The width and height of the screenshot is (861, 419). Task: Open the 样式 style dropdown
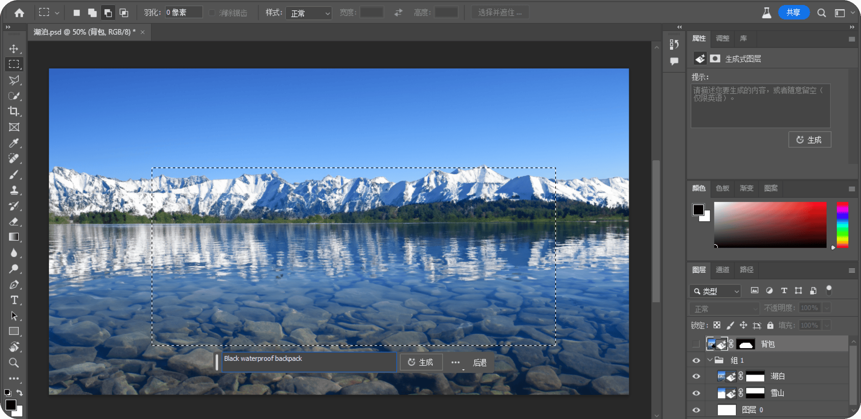click(x=308, y=13)
